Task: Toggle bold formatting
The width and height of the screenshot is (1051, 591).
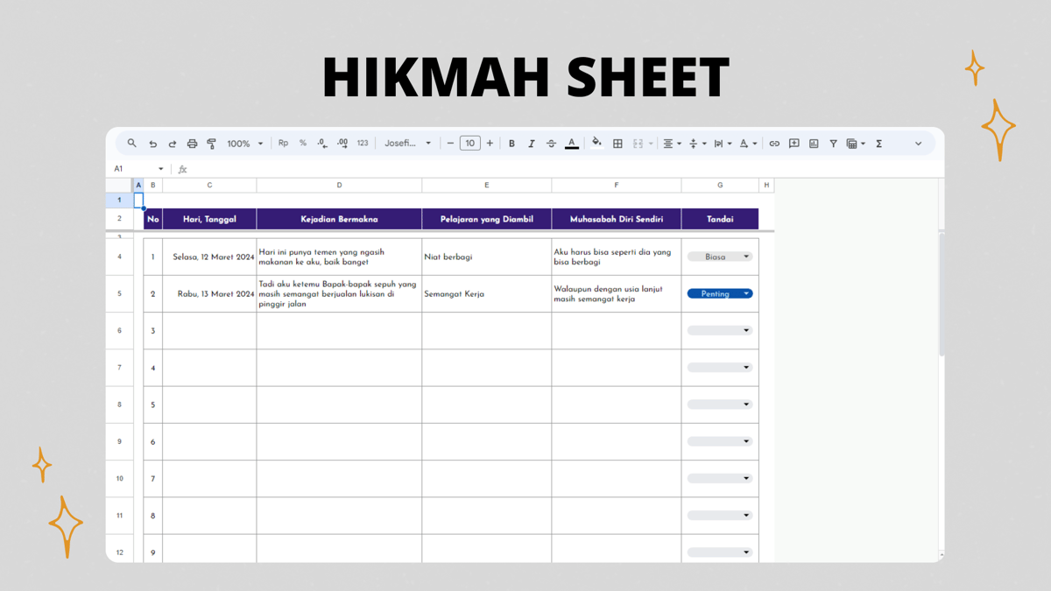Action: pos(511,144)
